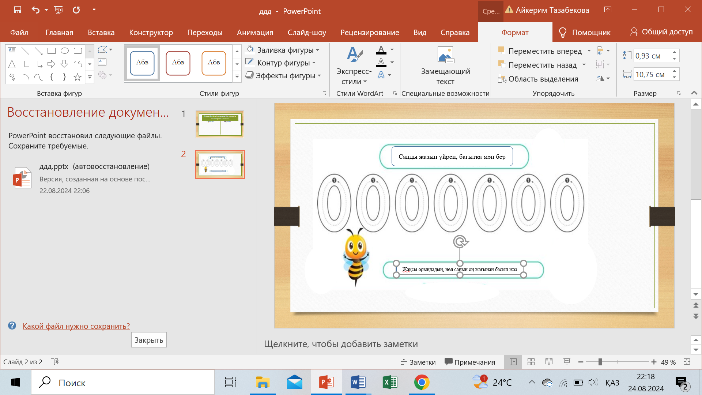Click the Undo arrow icon
This screenshot has height=395, width=702.
[x=35, y=10]
